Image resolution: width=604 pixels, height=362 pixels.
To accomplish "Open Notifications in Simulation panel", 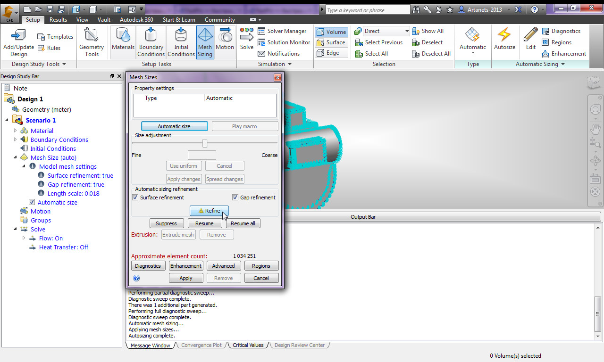I will click(x=278, y=54).
